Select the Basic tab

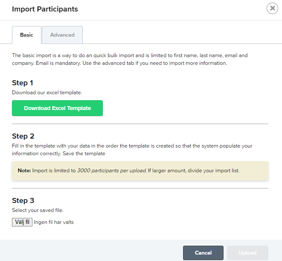coord(26,35)
